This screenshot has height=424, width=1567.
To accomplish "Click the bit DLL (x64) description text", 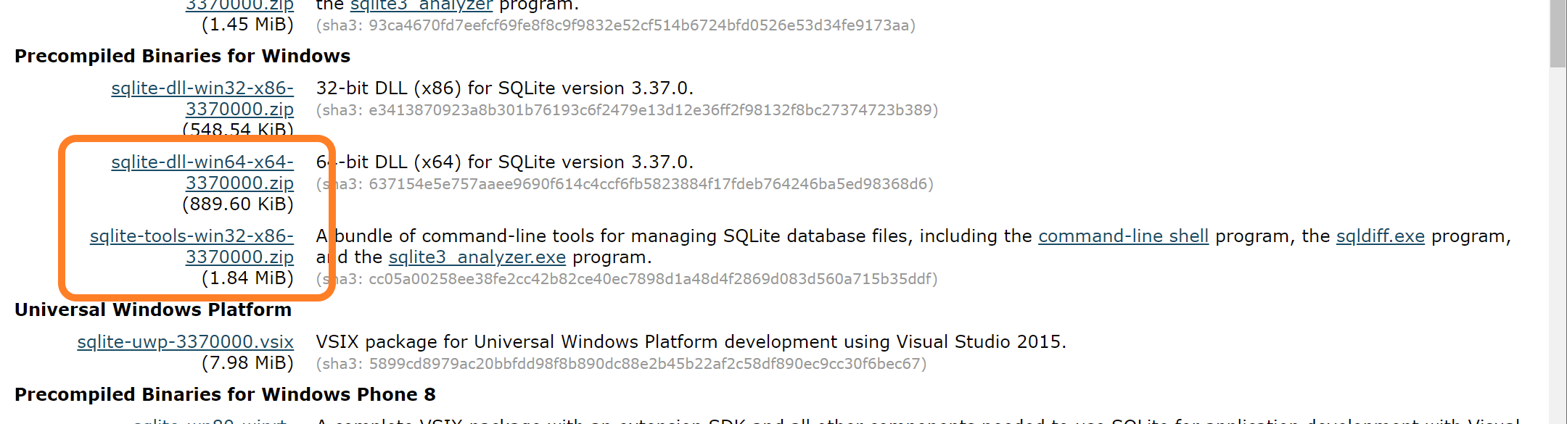I will click(x=505, y=162).
